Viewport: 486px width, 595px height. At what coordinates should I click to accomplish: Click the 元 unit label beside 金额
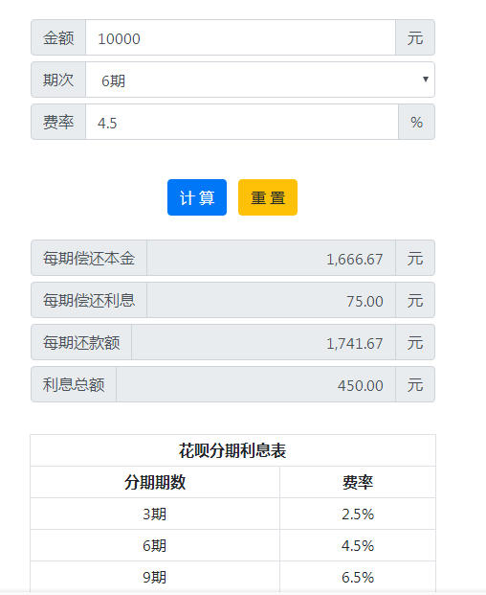point(415,37)
